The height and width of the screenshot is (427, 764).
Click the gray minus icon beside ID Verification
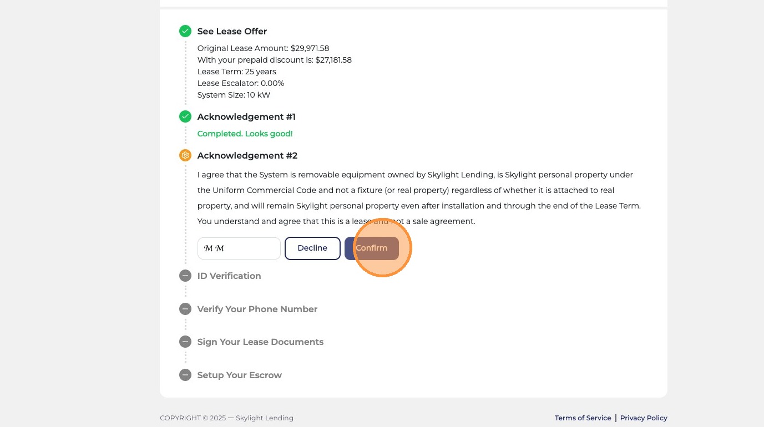pos(185,276)
